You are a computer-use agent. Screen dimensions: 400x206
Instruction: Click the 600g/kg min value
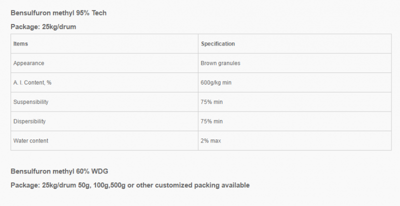tap(216, 82)
